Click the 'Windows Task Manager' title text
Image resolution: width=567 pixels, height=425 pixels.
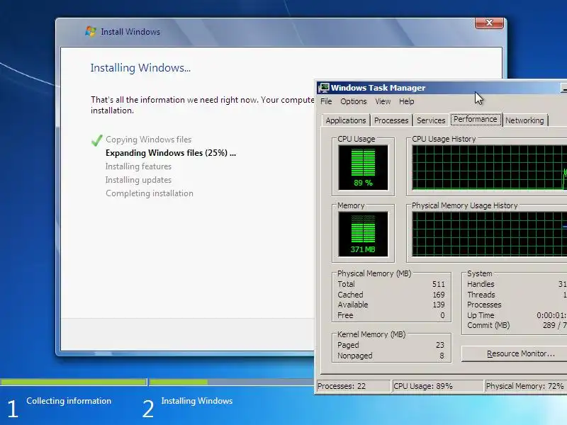pyautogui.click(x=378, y=88)
